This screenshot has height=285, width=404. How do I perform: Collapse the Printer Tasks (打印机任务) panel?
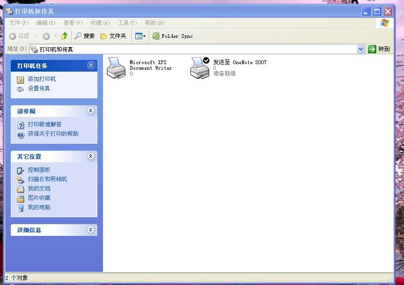tap(91, 66)
